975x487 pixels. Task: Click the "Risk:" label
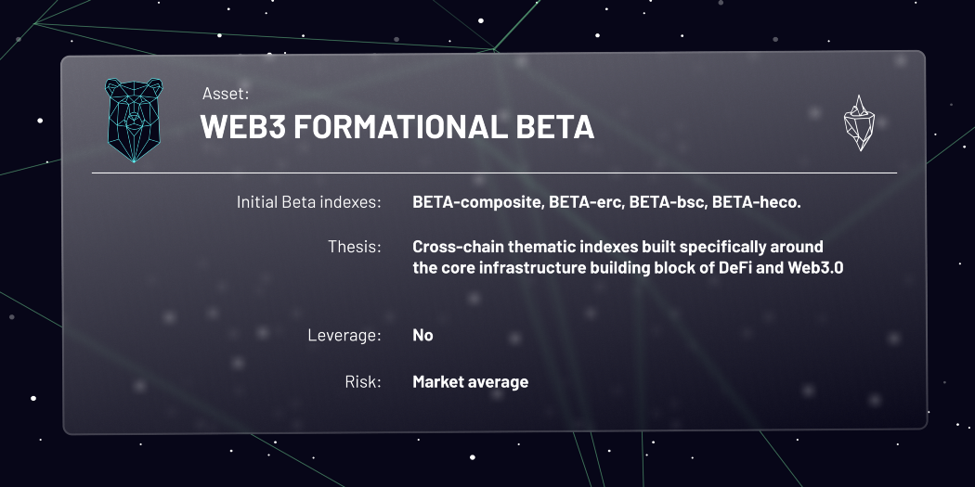(363, 381)
